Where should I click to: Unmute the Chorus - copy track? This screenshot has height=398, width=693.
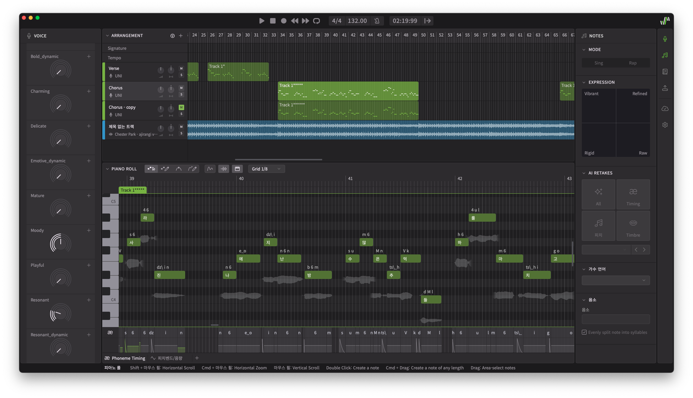[181, 107]
